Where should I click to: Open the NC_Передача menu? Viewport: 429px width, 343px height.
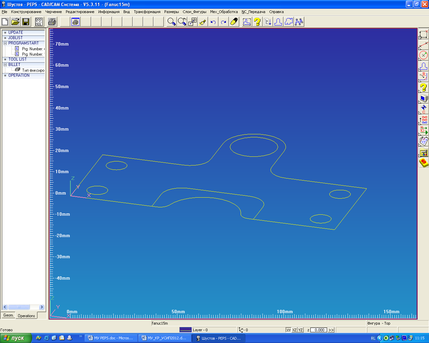253,12
